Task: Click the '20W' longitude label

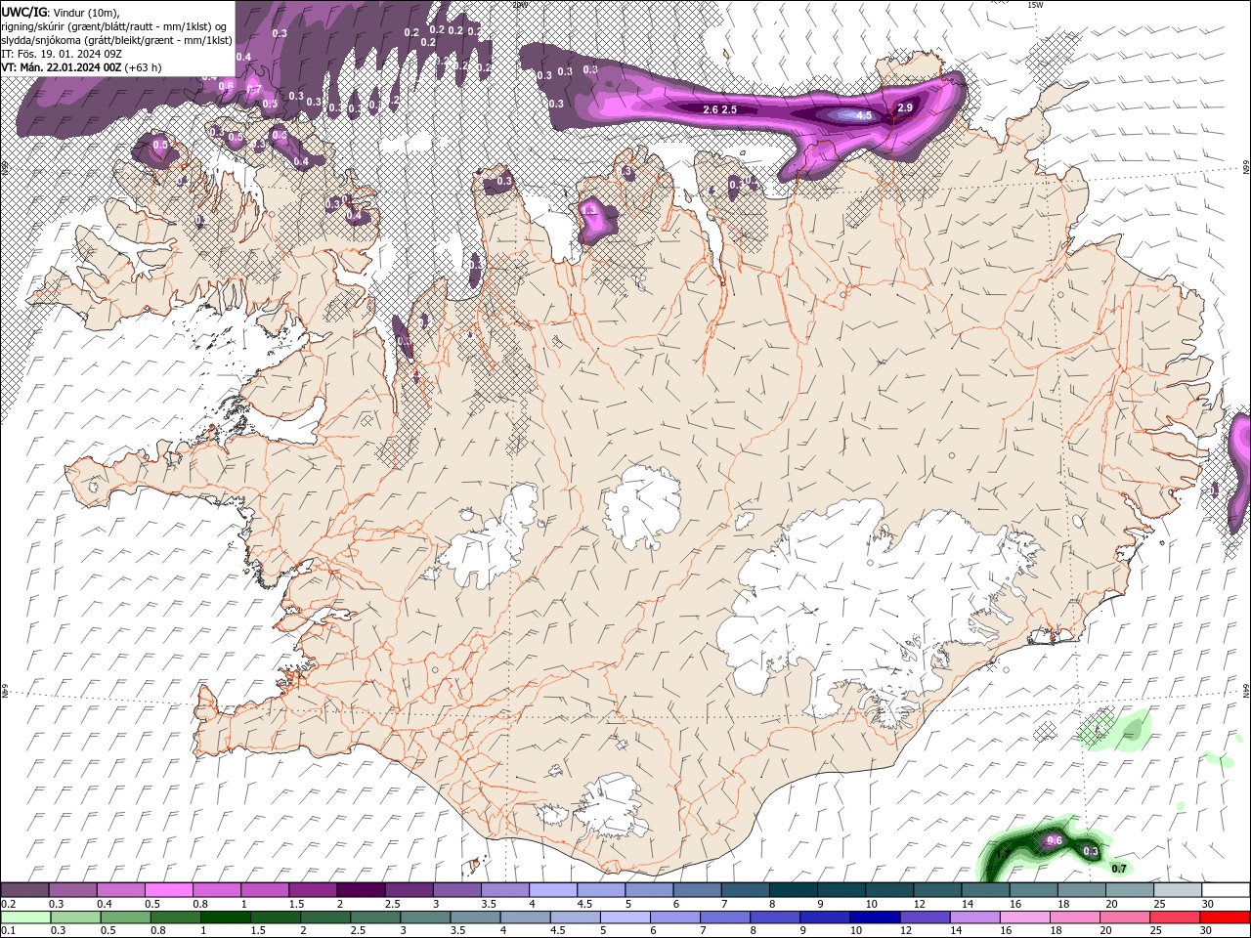Action: tap(519, 5)
